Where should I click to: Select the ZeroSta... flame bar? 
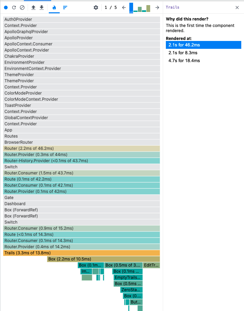click(131, 290)
